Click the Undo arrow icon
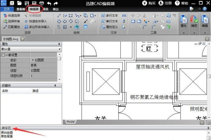211x140 pixels. 49,3
